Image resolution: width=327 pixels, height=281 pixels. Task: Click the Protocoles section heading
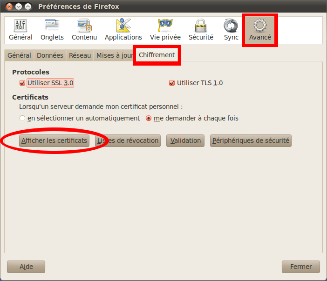coord(31,72)
